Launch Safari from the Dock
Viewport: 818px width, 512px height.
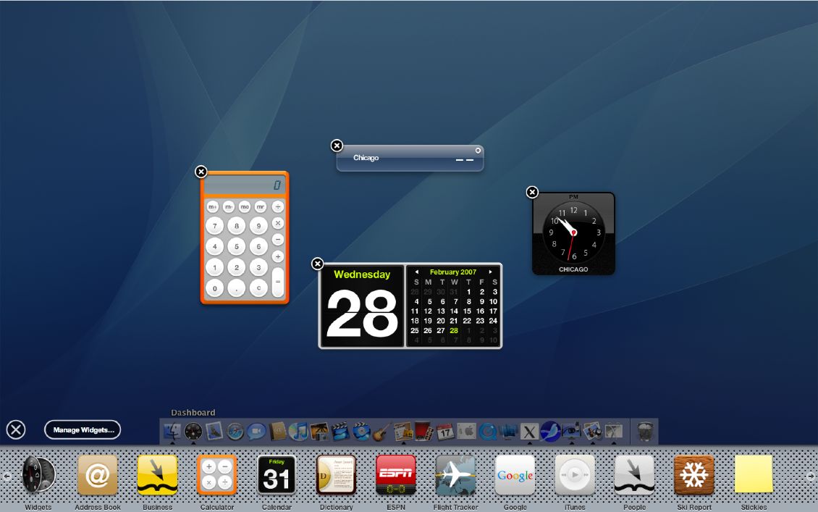coord(235,432)
